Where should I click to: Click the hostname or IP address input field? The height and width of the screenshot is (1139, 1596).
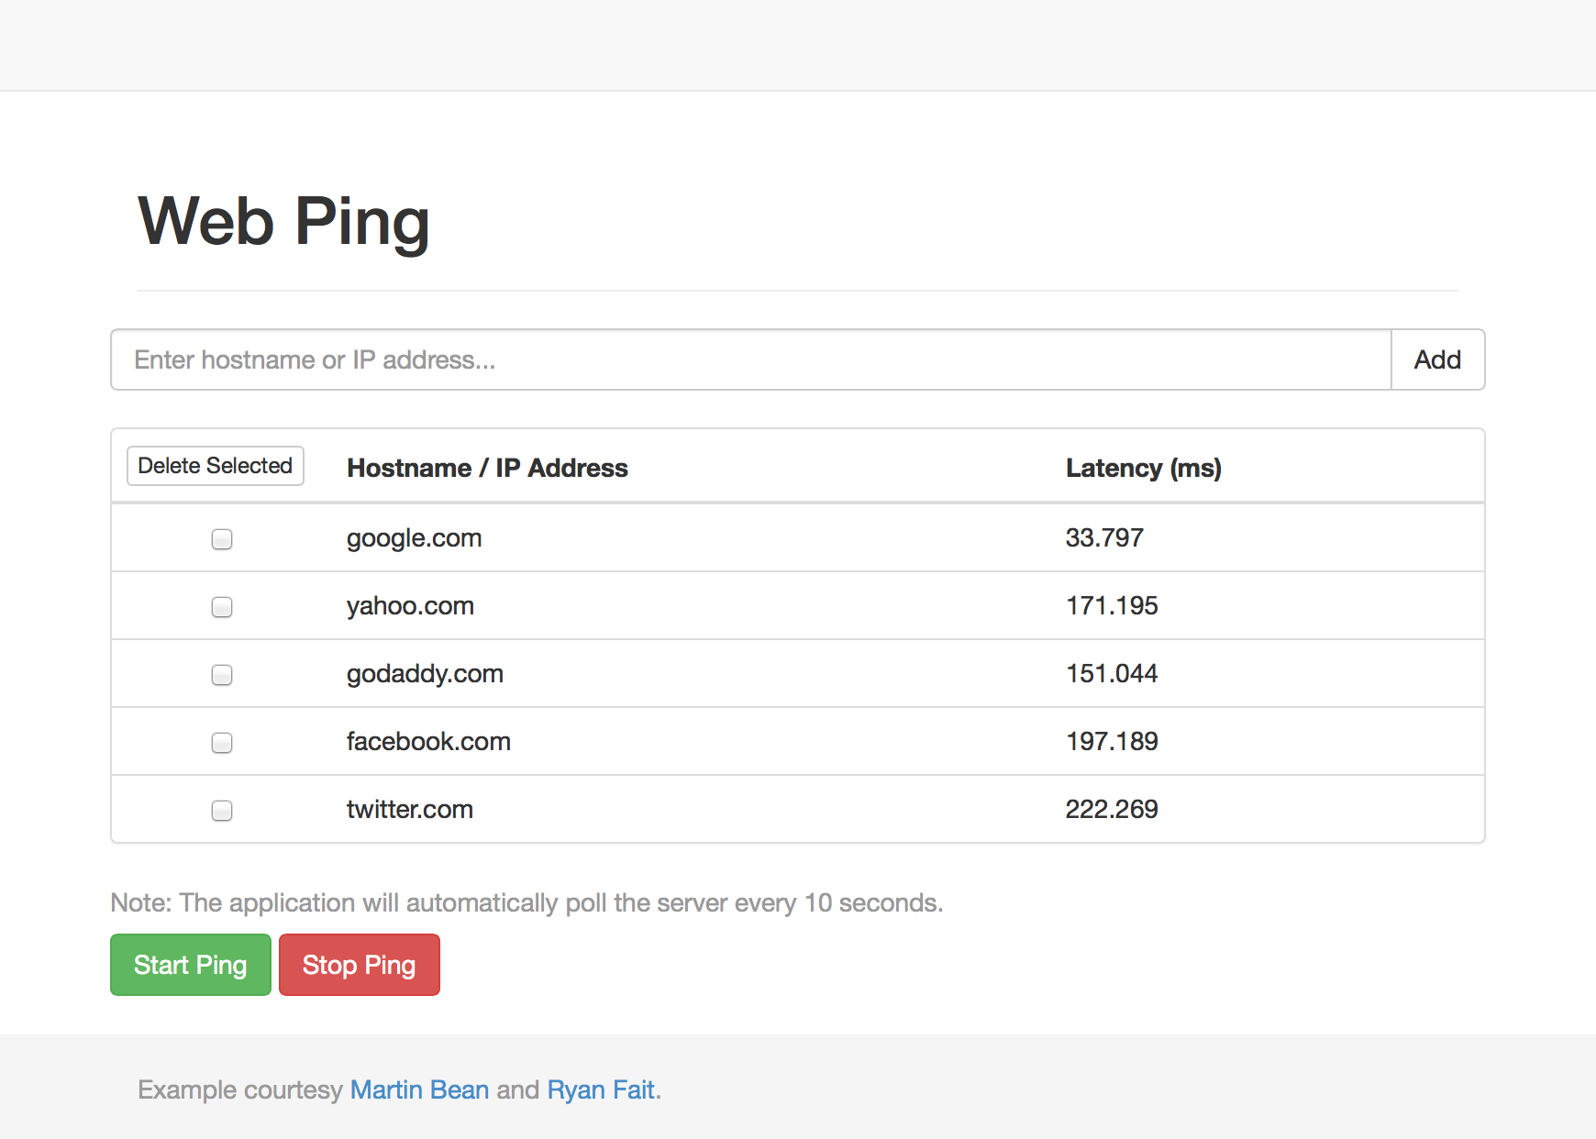751,359
